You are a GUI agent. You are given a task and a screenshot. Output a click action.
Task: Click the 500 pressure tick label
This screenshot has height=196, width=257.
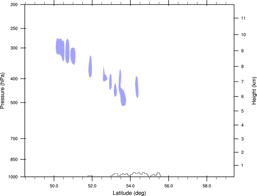tap(14, 103)
